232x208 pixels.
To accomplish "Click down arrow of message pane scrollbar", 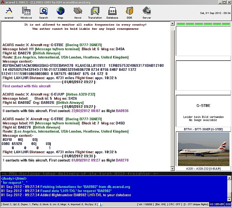I will point(173,169).
